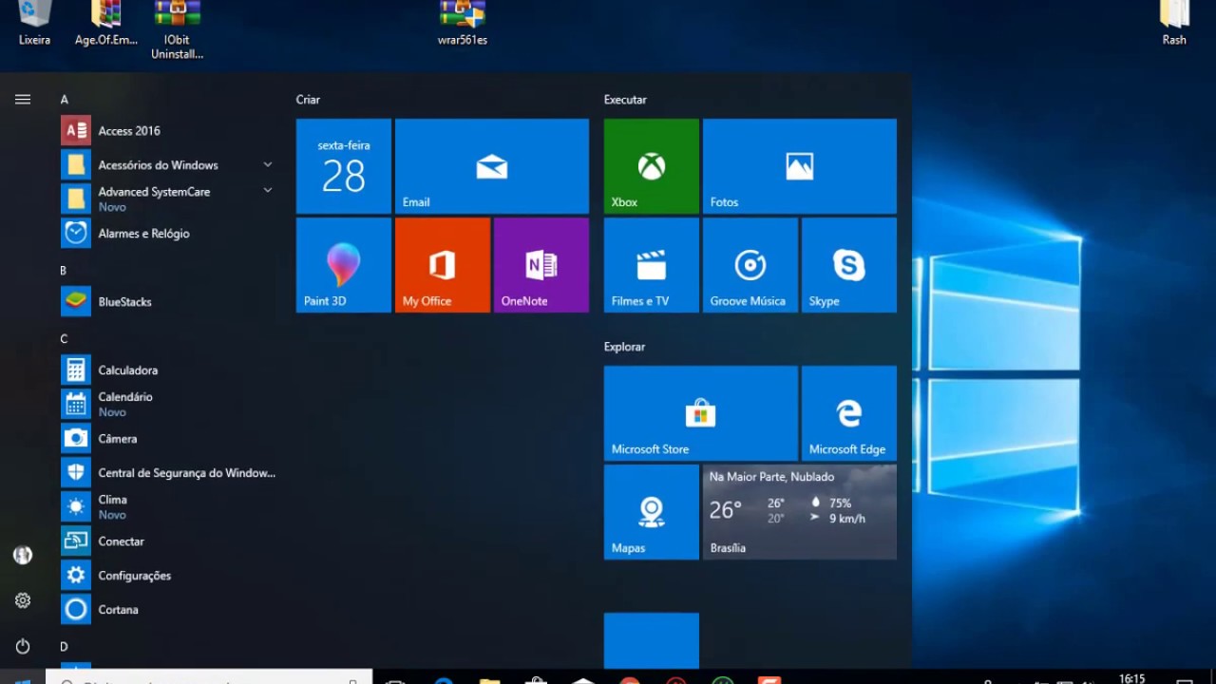This screenshot has width=1216, height=684.
Task: Open the Groove Música tile
Action: point(750,265)
